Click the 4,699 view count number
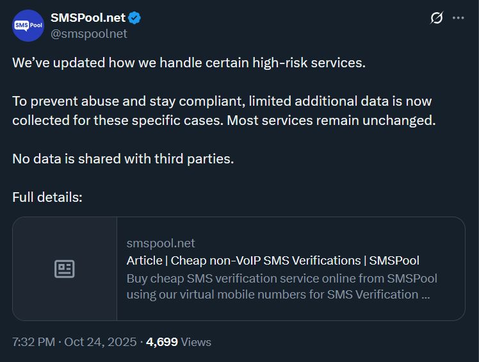The height and width of the screenshot is (362, 479). point(162,342)
